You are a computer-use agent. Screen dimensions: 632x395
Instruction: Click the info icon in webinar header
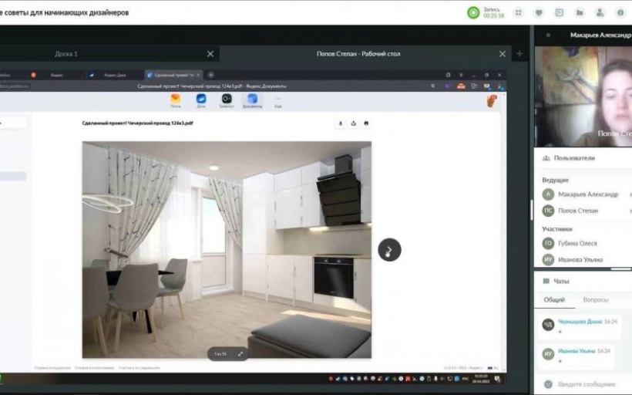[x=620, y=13]
